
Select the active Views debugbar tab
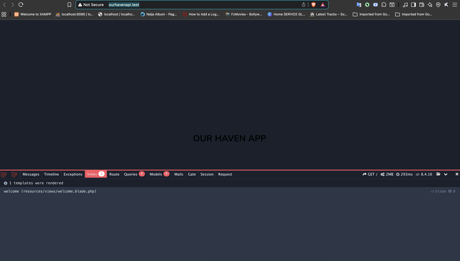(96, 174)
